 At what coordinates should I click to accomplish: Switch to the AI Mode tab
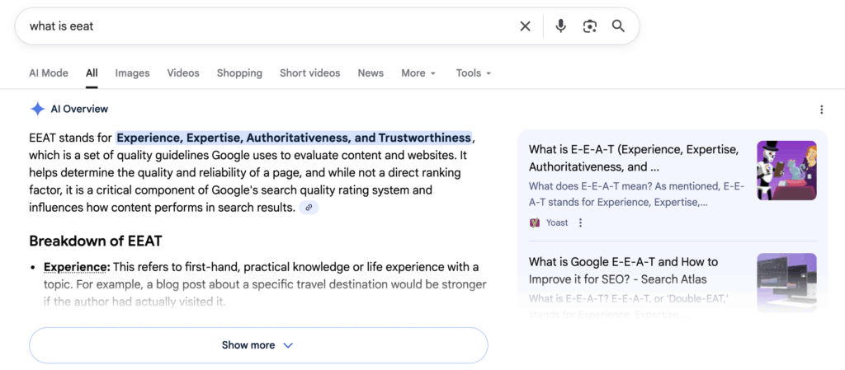pos(49,73)
